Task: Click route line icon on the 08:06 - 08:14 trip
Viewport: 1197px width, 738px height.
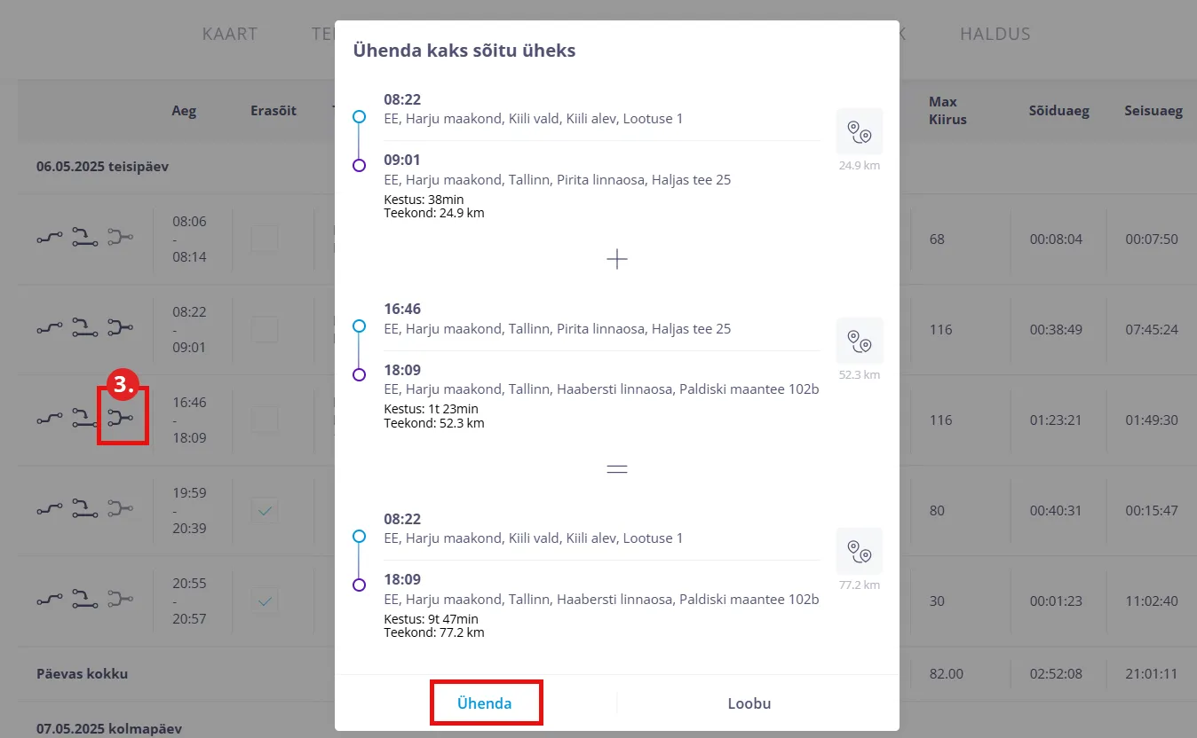Action: pos(50,238)
